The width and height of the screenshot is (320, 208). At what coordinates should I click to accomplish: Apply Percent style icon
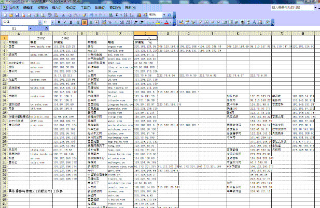110,22
